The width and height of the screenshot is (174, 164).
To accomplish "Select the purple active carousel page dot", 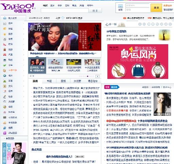I will (x=87, y=76).
